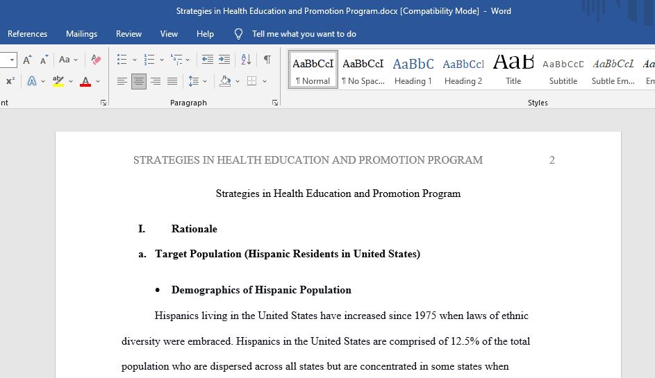This screenshot has width=655, height=378.
Task: Apply multilevel list
Action: click(x=176, y=60)
